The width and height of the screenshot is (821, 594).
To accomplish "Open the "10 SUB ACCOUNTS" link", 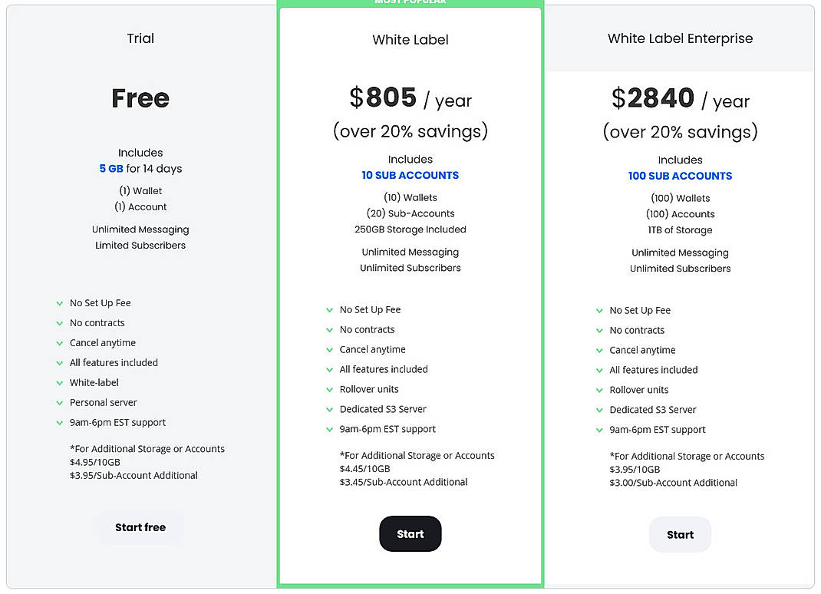I will pos(410,175).
